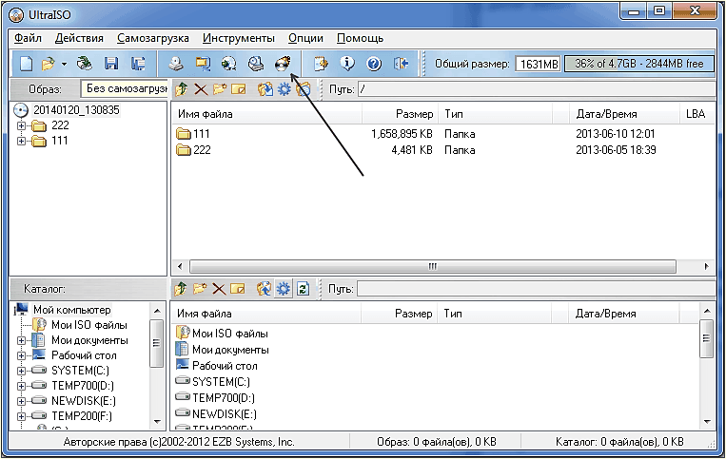Click the LBA column header
The width and height of the screenshot is (726, 459).
(x=697, y=114)
